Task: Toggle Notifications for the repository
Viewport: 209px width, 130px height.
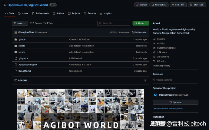Action: (159, 5)
